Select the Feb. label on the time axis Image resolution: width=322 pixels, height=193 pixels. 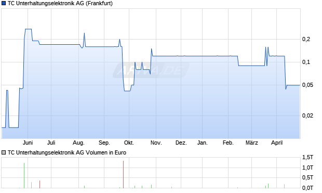[228, 143]
